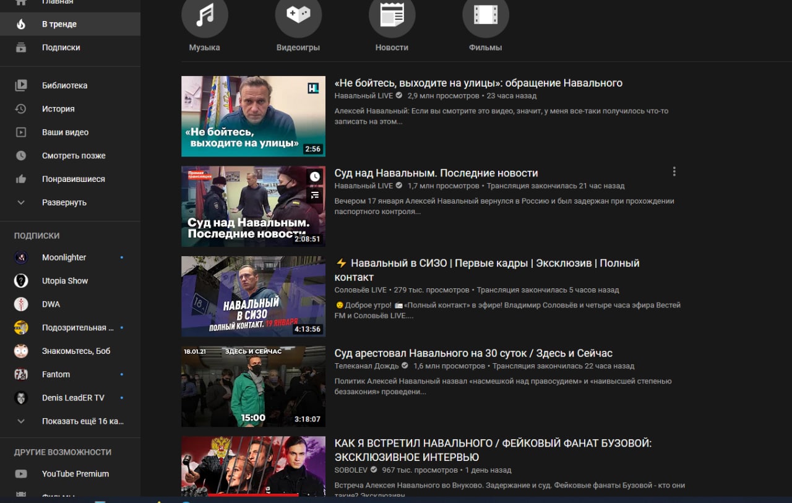Click Watch later clock on Суд над Навальным thumbnail

point(315,177)
